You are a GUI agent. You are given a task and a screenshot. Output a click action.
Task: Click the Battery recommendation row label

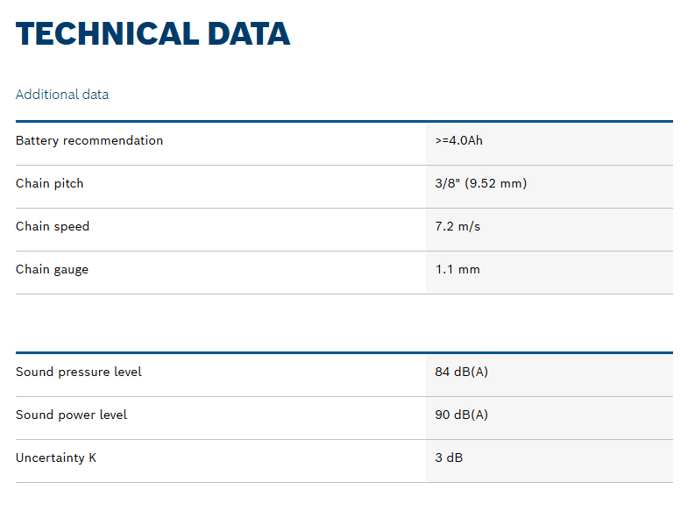pyautogui.click(x=89, y=140)
